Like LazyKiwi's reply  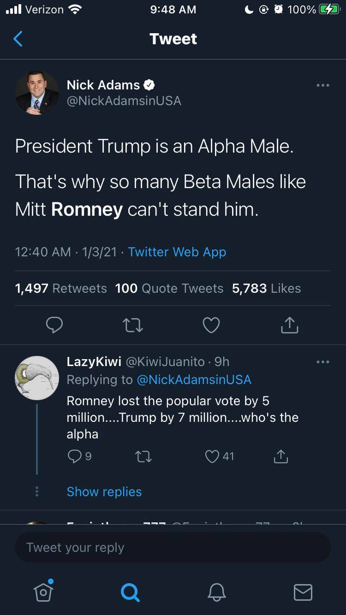(212, 456)
